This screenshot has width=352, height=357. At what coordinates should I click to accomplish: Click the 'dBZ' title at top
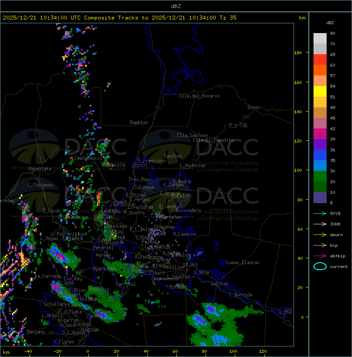[x=176, y=6]
